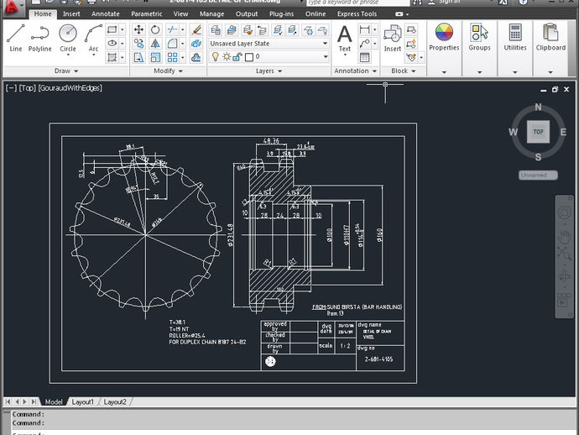579x435 pixels.
Task: Click the [GouraudWithEdges] visual style label
Action: [x=70, y=88]
